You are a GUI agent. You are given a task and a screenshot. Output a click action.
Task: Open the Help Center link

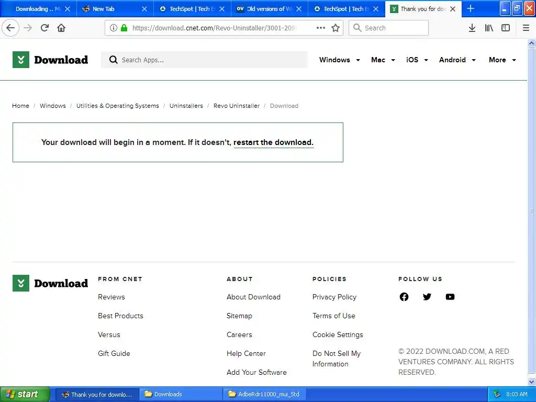(246, 353)
